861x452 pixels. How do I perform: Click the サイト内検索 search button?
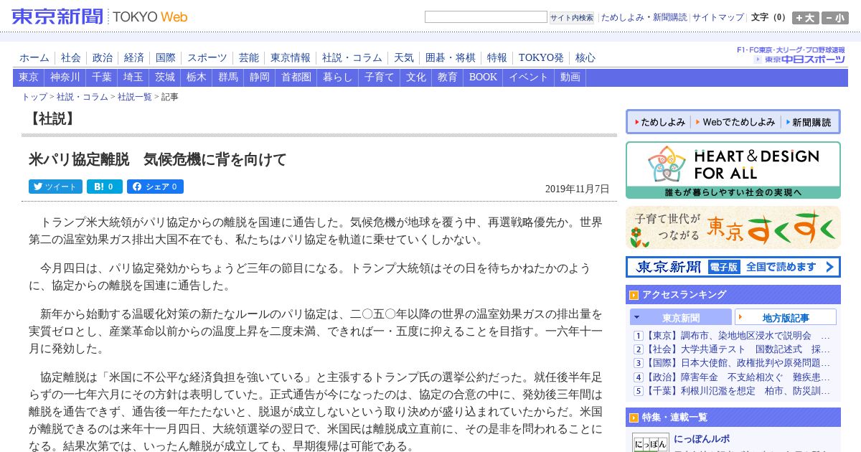coord(572,17)
